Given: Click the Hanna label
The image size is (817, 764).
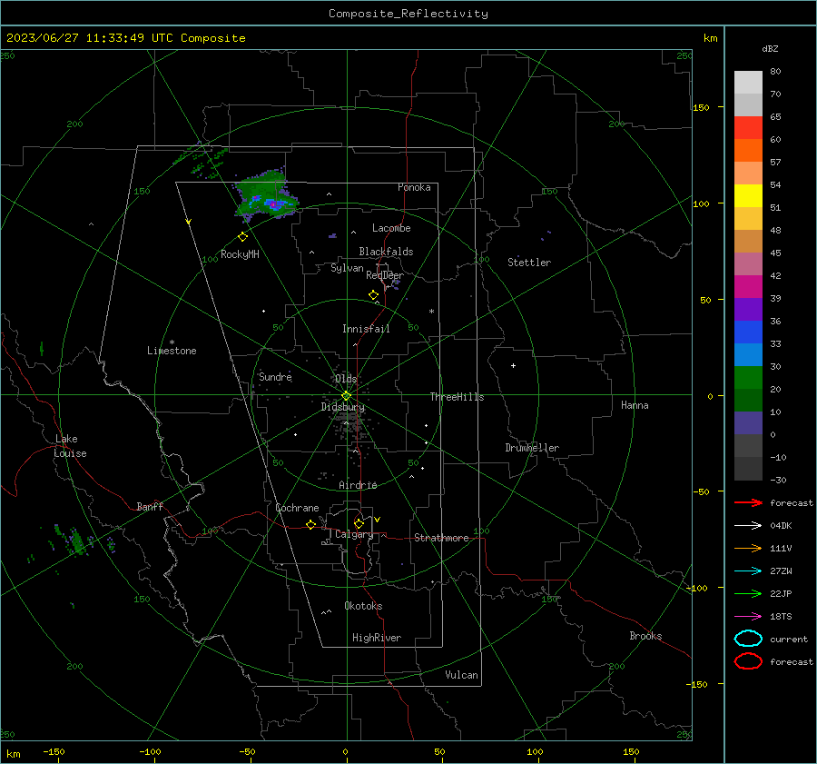Looking at the screenshot, I should tap(635, 405).
